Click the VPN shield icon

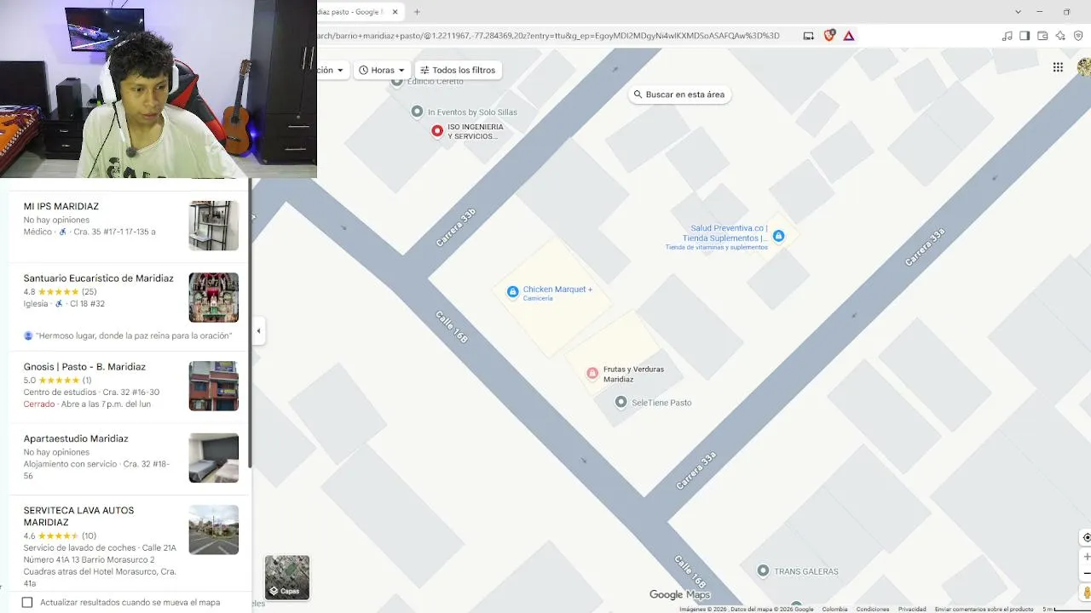coord(1078,36)
